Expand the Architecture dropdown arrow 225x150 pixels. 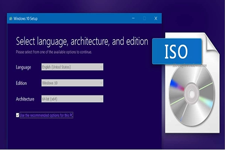[100, 99]
